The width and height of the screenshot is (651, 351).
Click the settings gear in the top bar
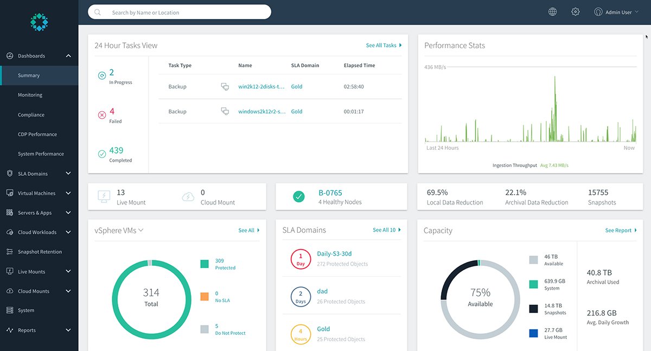[x=575, y=11]
